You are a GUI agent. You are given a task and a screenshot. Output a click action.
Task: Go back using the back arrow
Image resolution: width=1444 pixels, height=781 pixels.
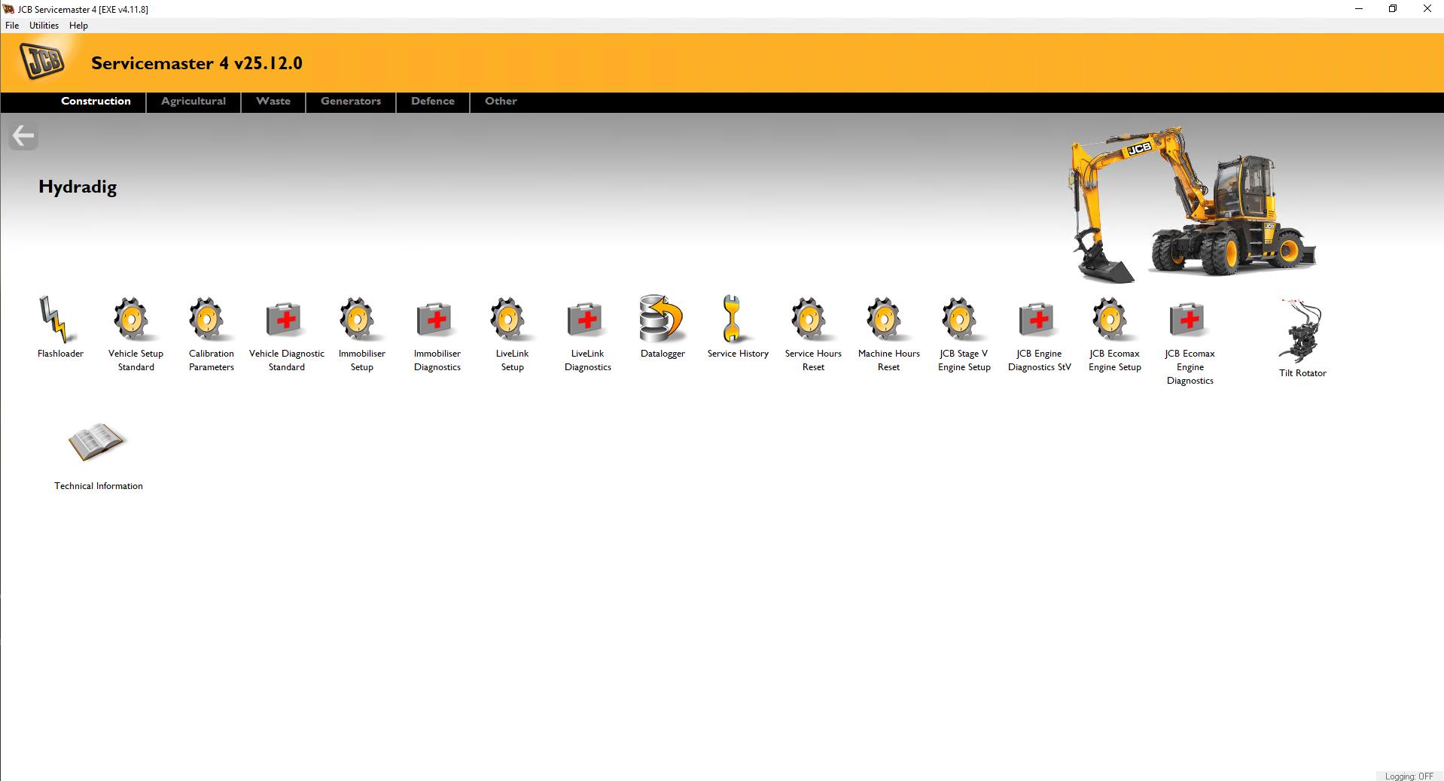23,135
